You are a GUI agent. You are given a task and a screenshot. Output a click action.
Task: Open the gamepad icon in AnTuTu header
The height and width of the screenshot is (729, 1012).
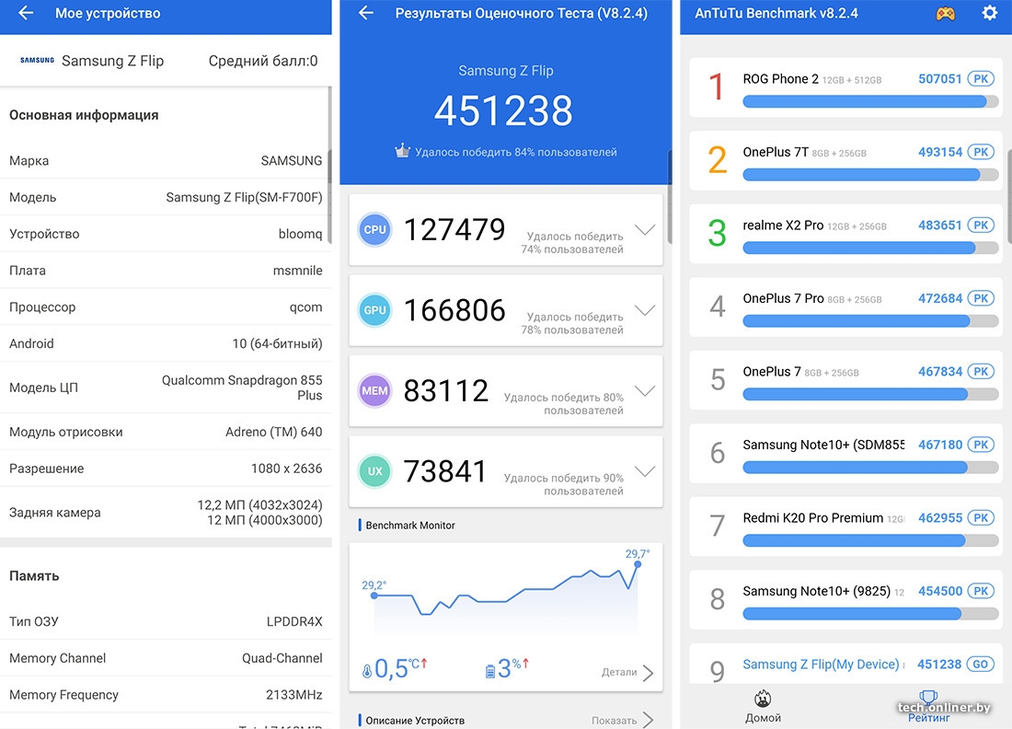[x=946, y=13]
